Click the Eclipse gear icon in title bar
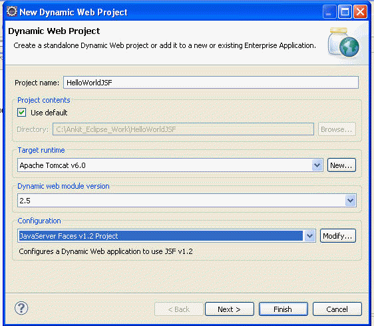Image resolution: width=374 pixels, height=326 pixels. point(12,11)
